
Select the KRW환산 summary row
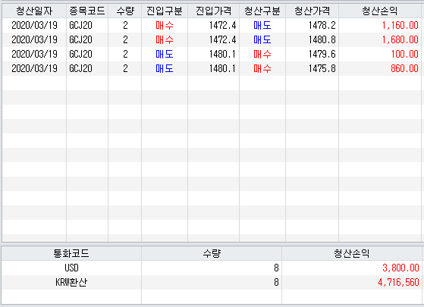212,282
